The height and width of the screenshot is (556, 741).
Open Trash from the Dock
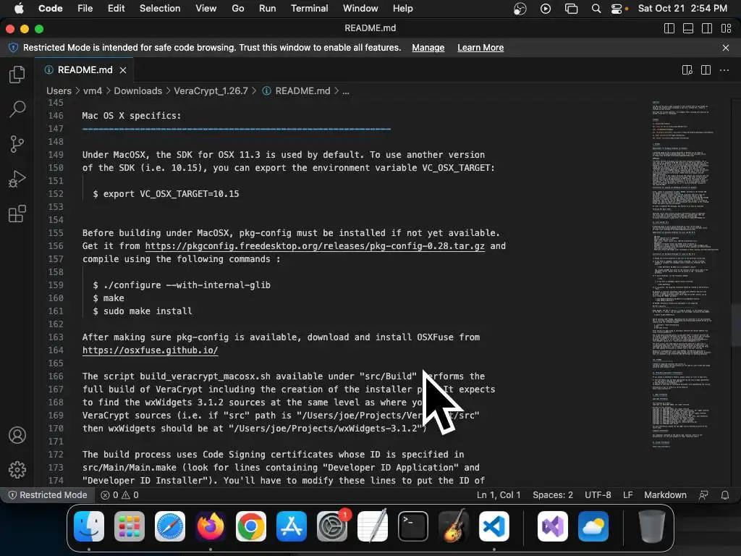click(x=652, y=526)
